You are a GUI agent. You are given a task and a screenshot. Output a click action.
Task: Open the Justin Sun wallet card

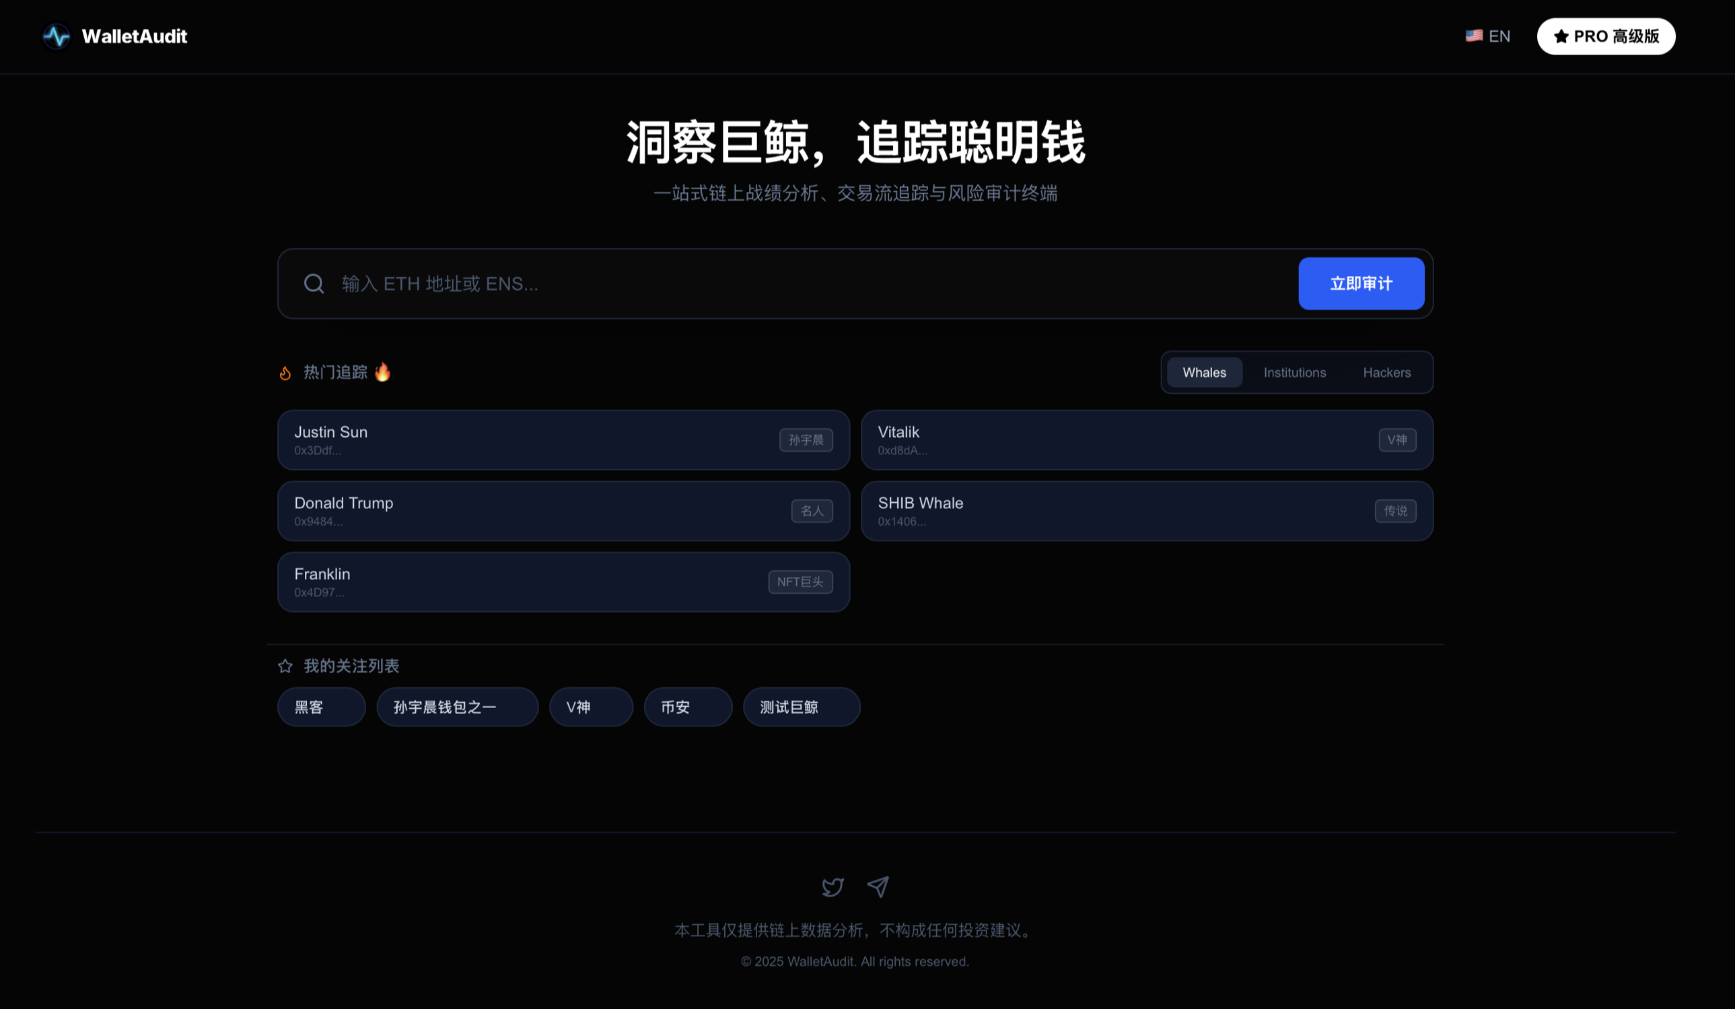563,440
